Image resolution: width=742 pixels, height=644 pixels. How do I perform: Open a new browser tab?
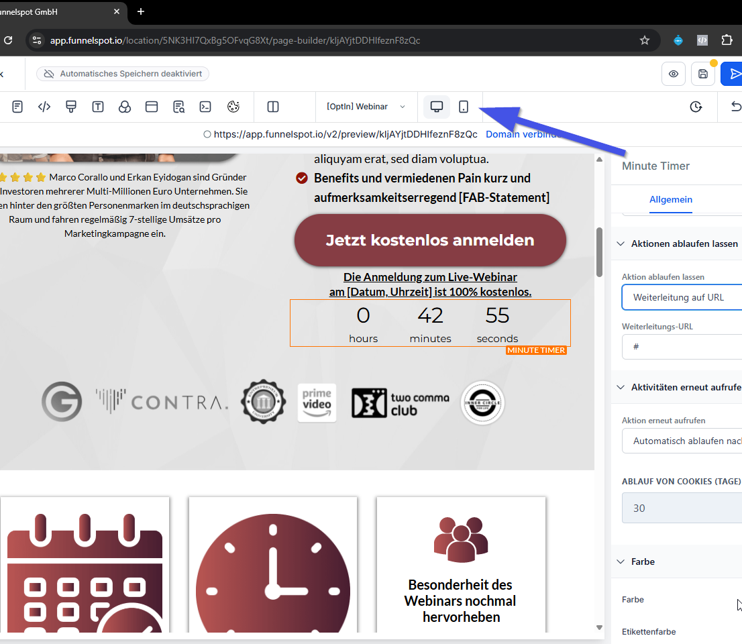140,11
